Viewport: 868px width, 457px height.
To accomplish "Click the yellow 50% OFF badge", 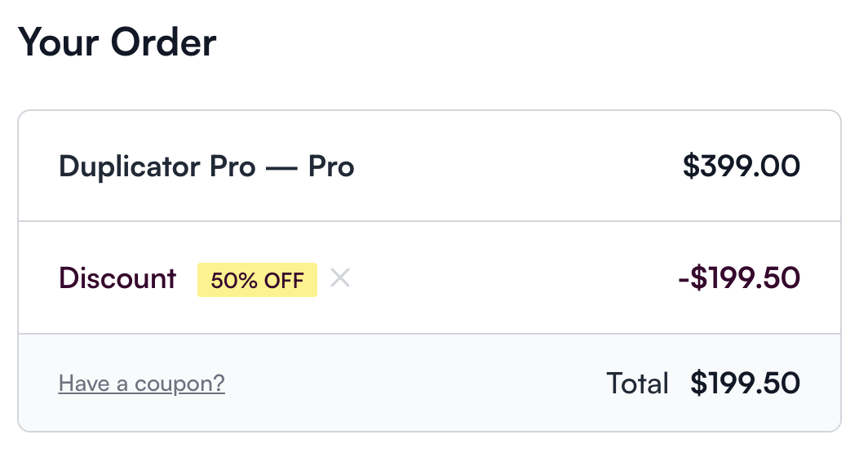I will tap(258, 280).
